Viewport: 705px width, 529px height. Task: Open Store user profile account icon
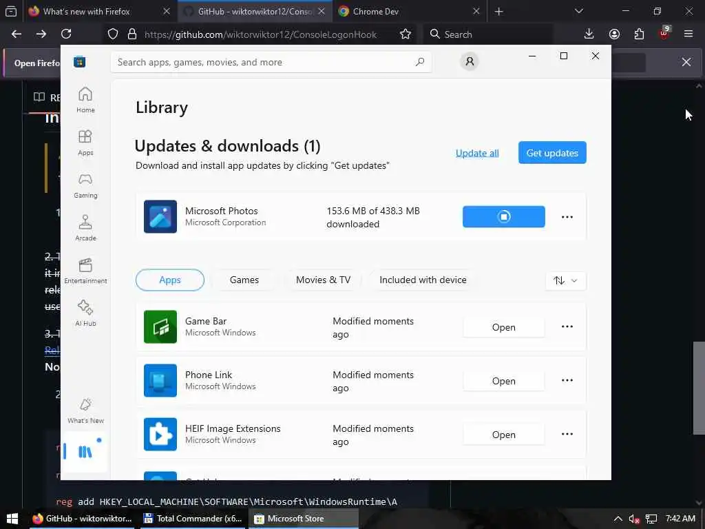(470, 61)
